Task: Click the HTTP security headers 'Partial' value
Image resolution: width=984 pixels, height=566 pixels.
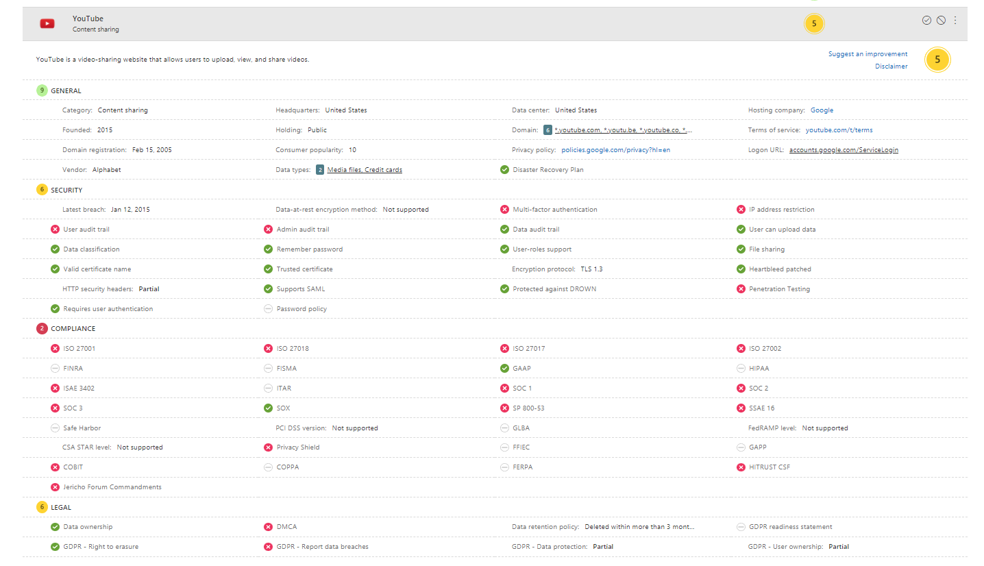Action: [149, 289]
